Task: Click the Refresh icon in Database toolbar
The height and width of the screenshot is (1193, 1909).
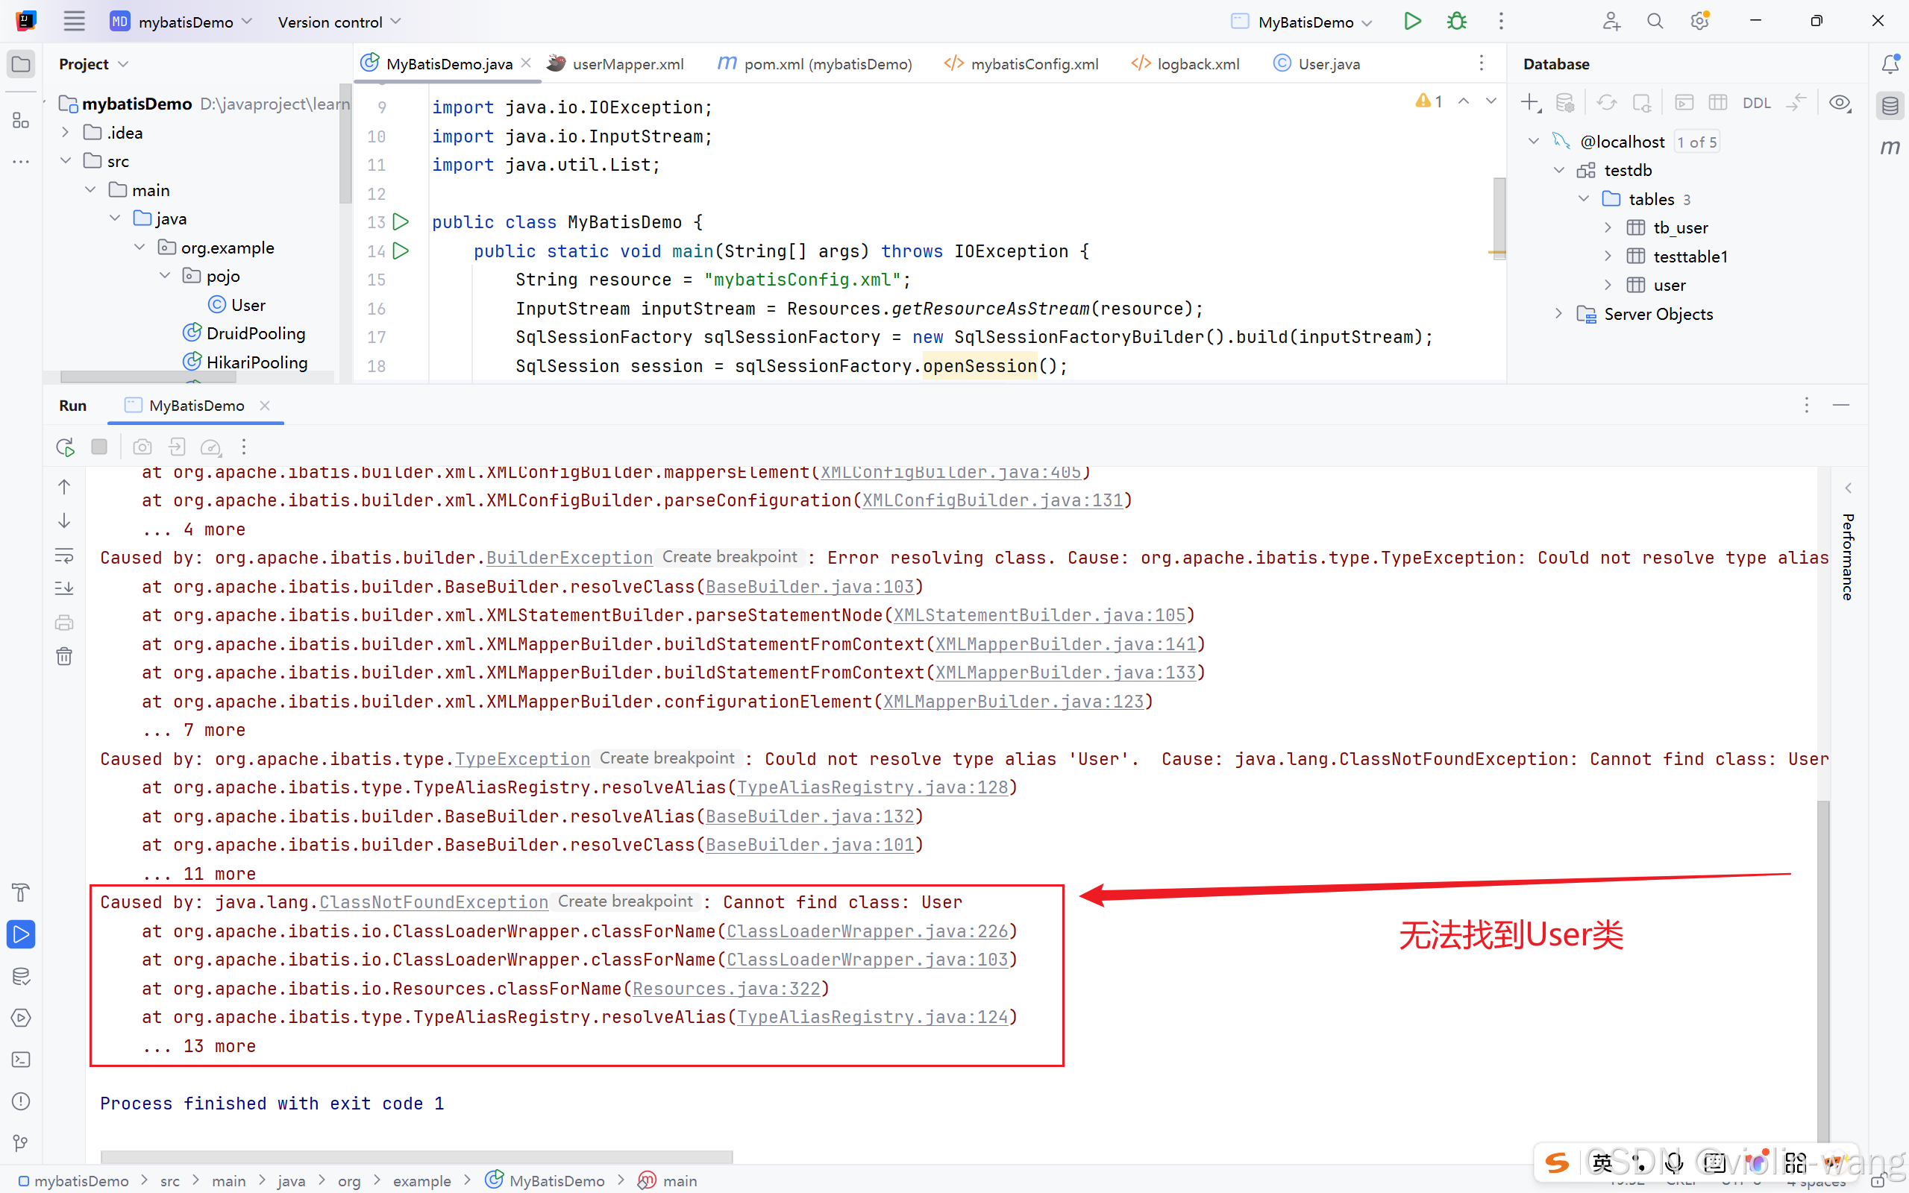Action: [x=1606, y=104]
